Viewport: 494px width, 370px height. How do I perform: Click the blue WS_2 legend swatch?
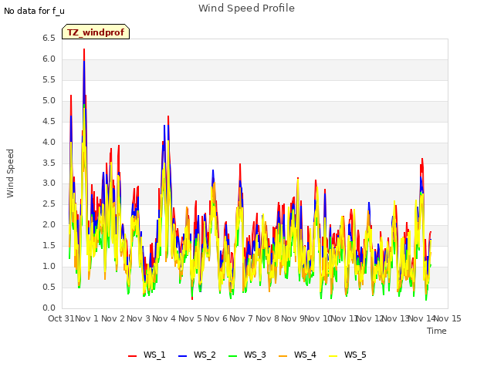point(182,356)
